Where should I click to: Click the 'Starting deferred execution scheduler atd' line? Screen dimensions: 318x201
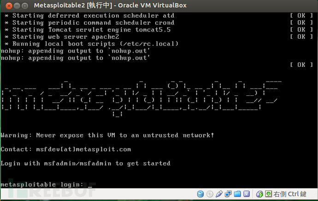[x=89, y=16]
